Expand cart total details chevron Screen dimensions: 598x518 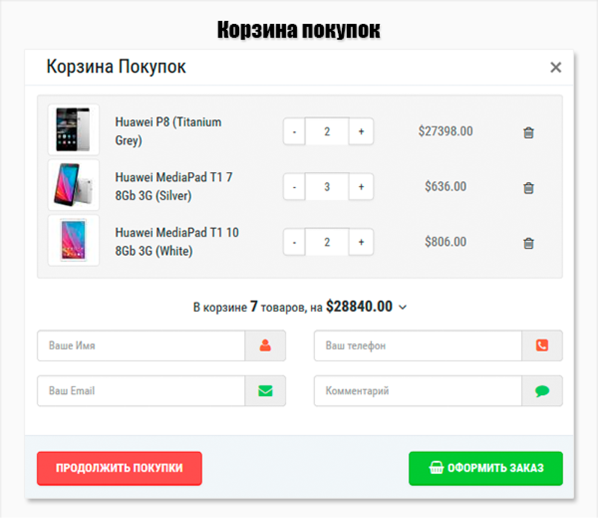click(403, 307)
